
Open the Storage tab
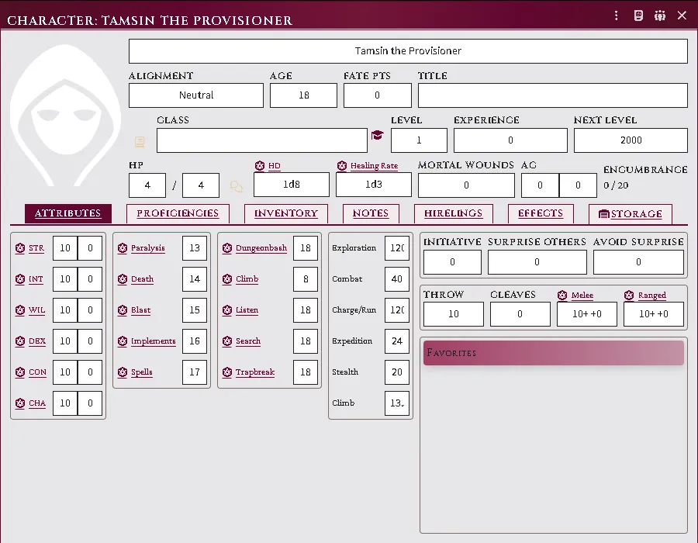click(631, 214)
